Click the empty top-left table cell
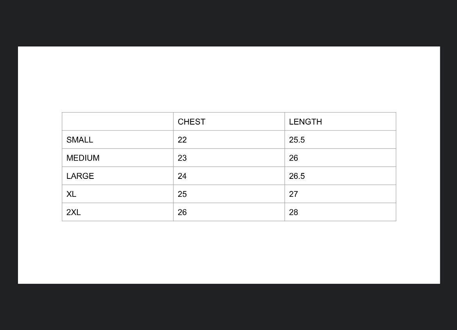The height and width of the screenshot is (330, 457). (117, 121)
